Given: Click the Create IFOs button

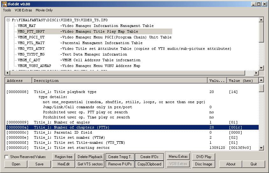Looking at the screenshot, I should pyautogui.click(x=149, y=157).
